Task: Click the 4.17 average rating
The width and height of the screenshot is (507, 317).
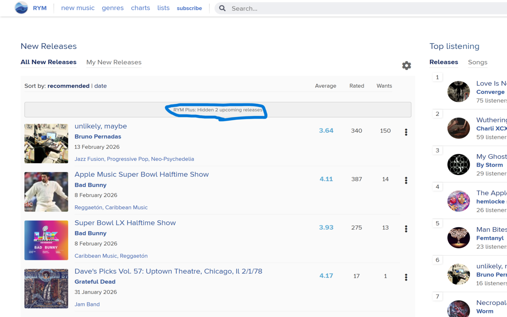Action: tap(326, 276)
